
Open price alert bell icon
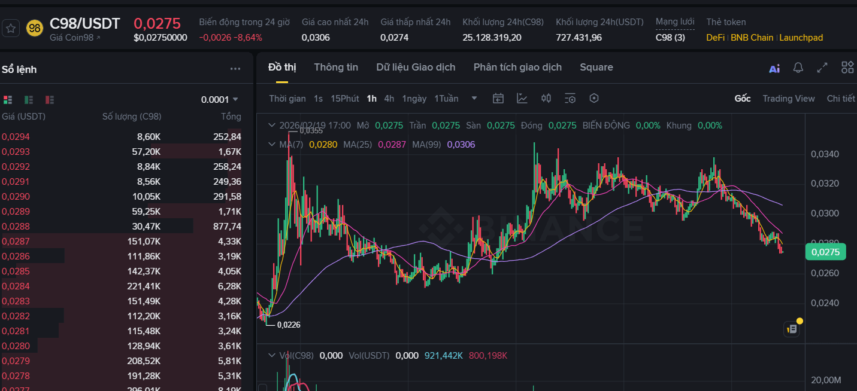(798, 68)
